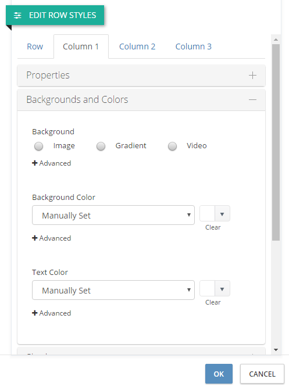Select the Gradient background radio button

point(101,146)
